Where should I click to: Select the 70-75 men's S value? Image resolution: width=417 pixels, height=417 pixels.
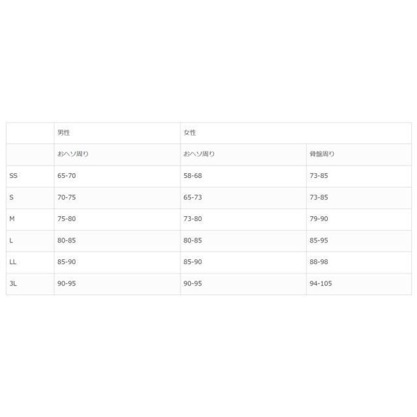(67, 197)
